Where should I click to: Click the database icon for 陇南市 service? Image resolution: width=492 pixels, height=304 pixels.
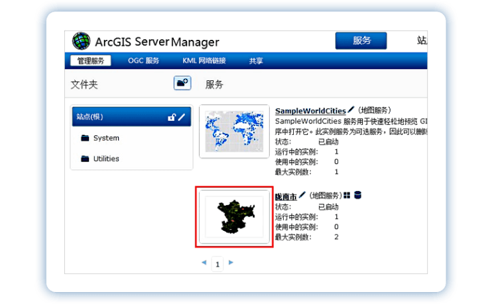pyautogui.click(x=357, y=195)
